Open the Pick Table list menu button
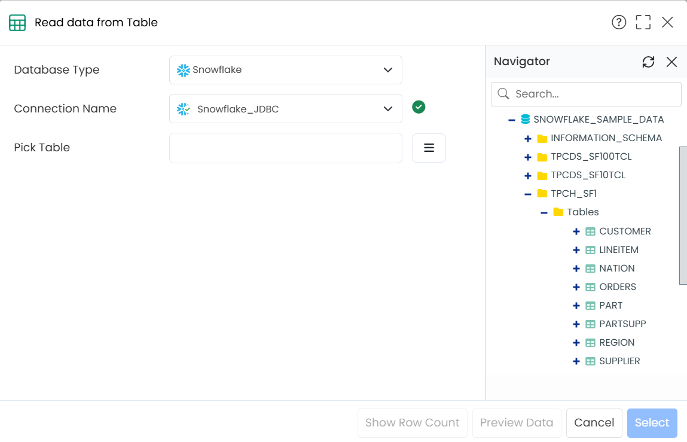This screenshot has width=687, height=442. coord(429,148)
